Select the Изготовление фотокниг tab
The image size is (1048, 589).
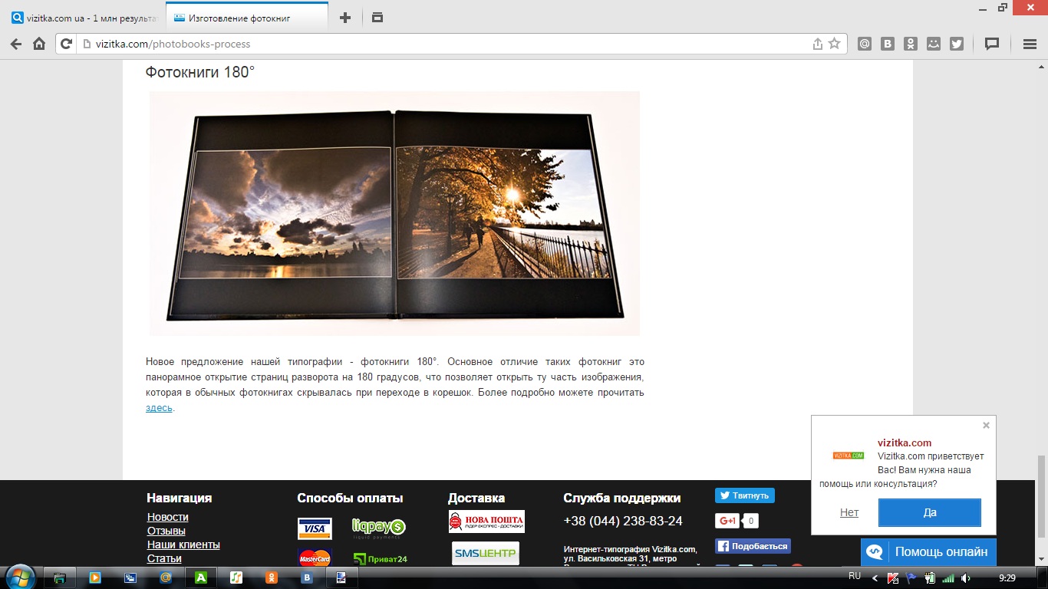[246, 18]
